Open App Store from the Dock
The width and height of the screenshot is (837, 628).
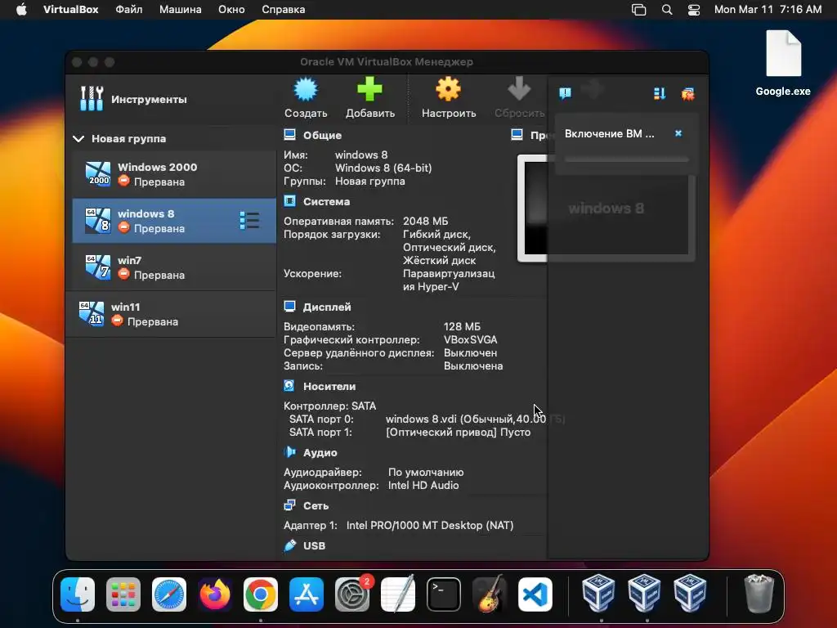point(307,594)
